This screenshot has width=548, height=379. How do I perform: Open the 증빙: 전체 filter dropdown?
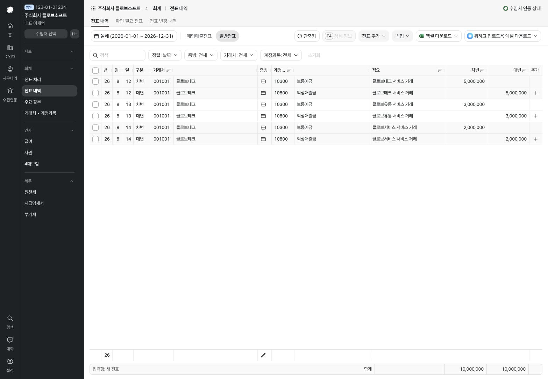(x=201, y=55)
